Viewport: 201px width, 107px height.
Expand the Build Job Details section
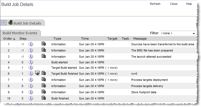click(4, 23)
